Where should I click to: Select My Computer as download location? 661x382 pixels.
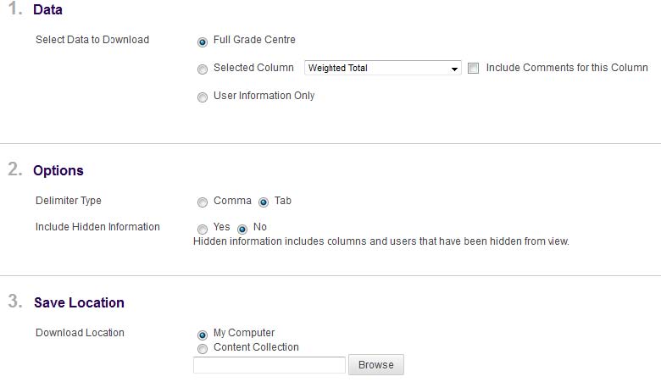(x=203, y=335)
